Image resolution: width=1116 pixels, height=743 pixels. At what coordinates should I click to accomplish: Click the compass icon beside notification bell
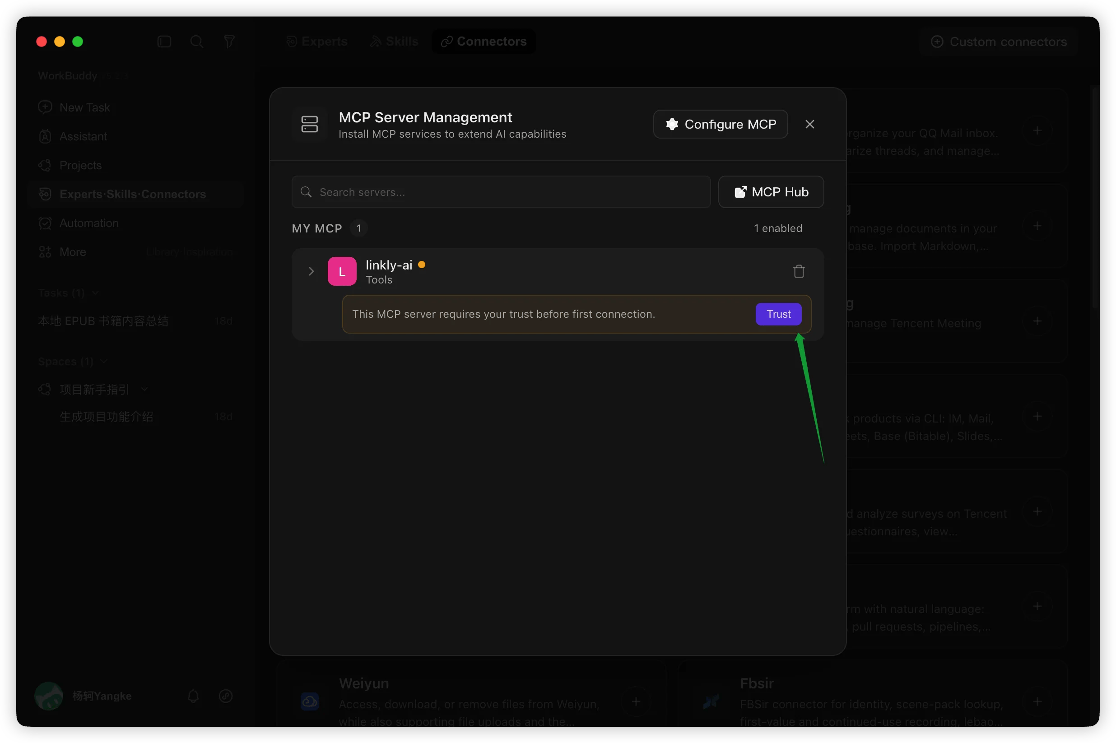tap(226, 696)
